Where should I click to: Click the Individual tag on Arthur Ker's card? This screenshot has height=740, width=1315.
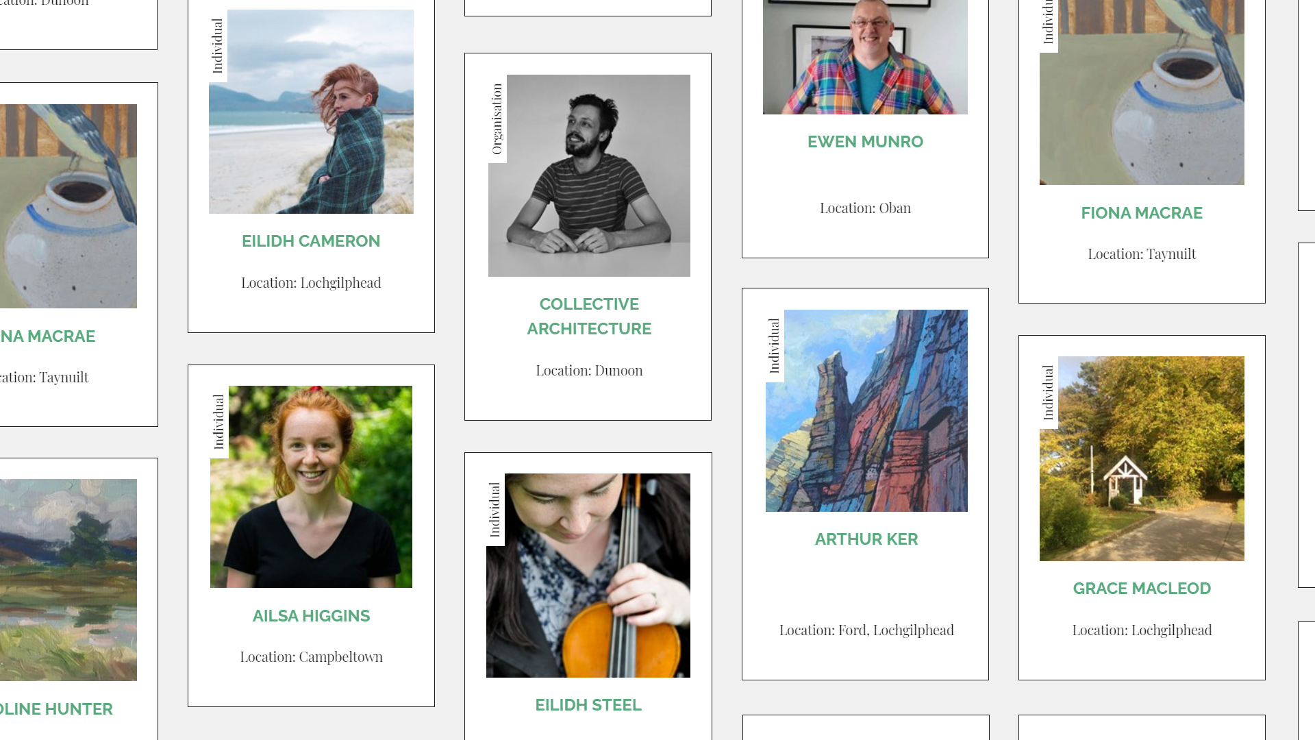775,346
